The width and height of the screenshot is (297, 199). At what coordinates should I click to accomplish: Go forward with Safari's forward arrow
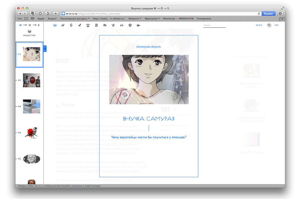(x=25, y=14)
